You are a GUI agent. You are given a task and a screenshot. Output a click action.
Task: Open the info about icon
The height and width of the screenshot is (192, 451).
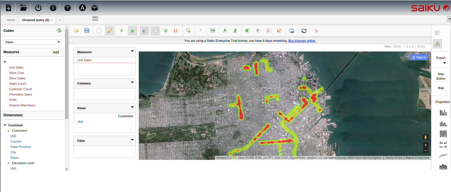53,8
